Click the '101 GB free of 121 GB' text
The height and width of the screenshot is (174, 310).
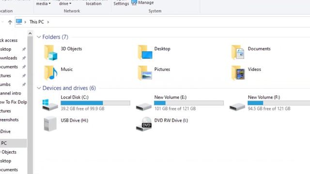[175, 108]
